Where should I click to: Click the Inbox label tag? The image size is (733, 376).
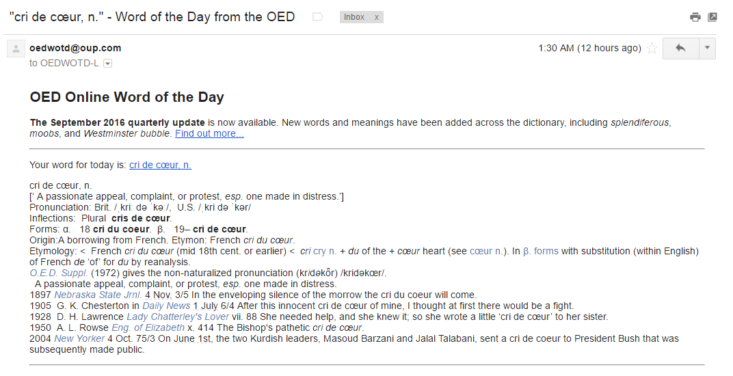click(x=354, y=17)
